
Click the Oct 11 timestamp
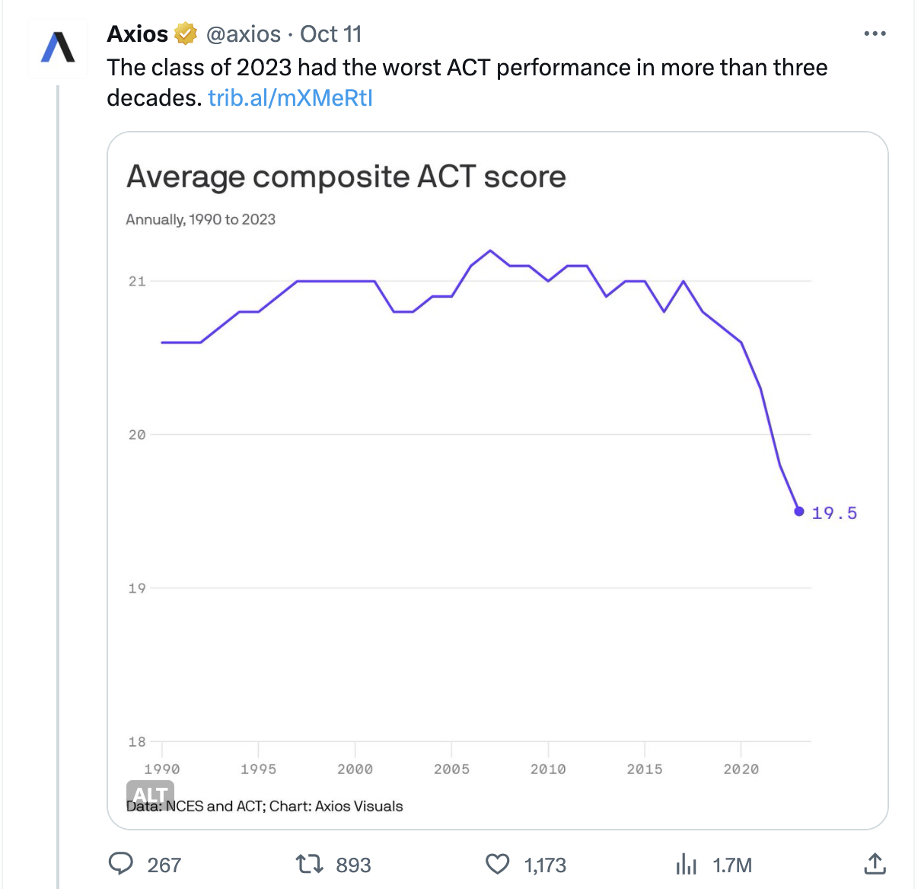pos(330,34)
